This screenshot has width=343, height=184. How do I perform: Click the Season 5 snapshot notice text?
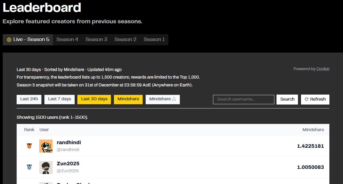105,85
